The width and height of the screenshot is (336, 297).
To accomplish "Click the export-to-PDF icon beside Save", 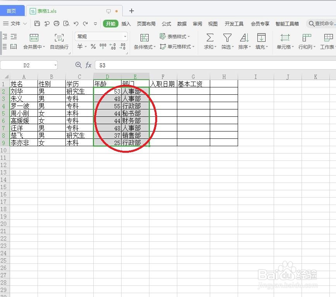I will click(47, 24).
